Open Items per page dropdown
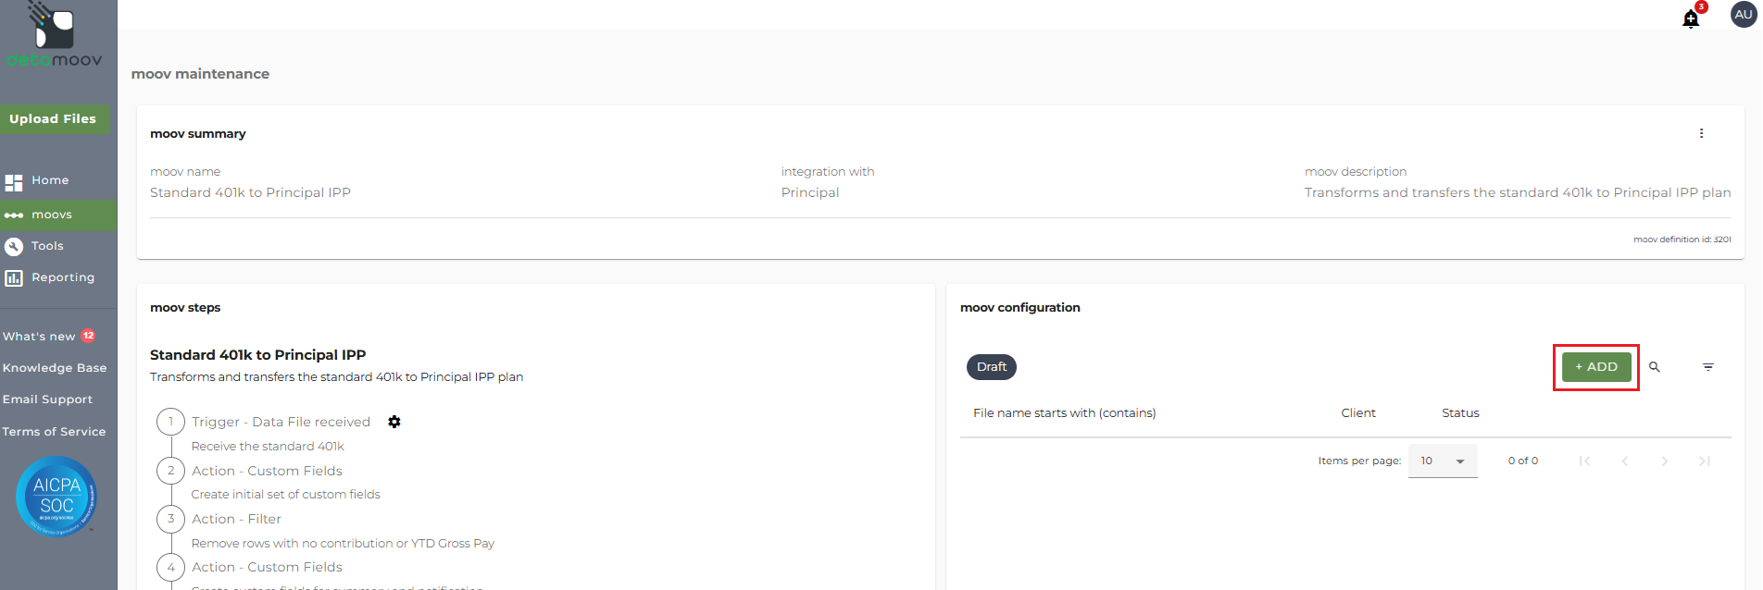Screen dimensions: 1763x590 point(1443,461)
